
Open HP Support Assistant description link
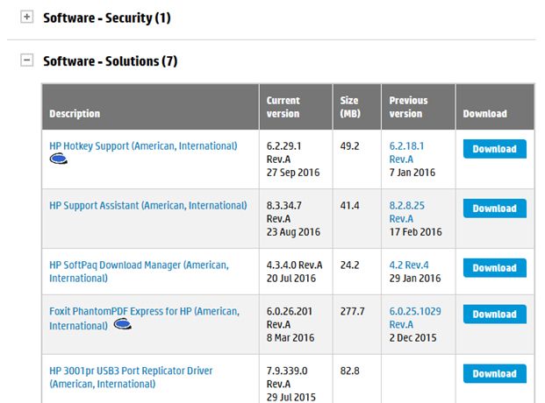tap(148, 205)
